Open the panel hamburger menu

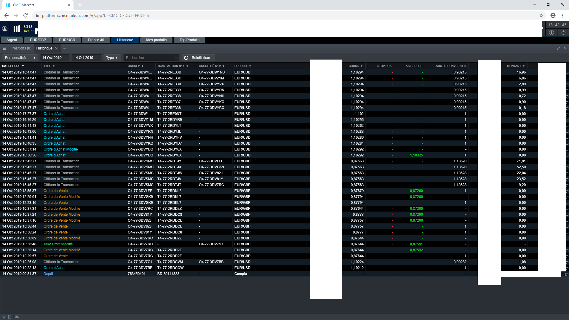point(5,48)
